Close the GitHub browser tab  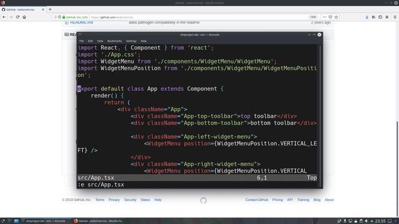(43, 9)
